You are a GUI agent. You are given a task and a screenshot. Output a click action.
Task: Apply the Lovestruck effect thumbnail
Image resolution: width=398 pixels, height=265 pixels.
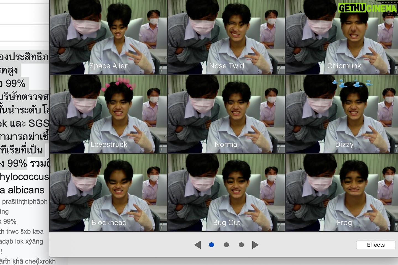pos(109,114)
